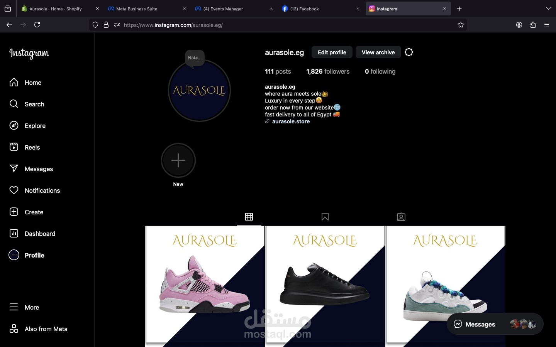The image size is (556, 347).
Task: Close the Instagram browser tab
Action: tap(445, 8)
